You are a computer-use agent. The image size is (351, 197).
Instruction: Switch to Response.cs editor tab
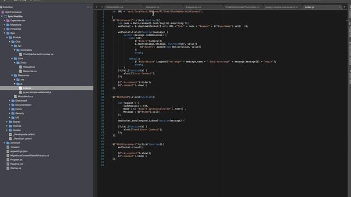pyautogui.click(x=193, y=7)
